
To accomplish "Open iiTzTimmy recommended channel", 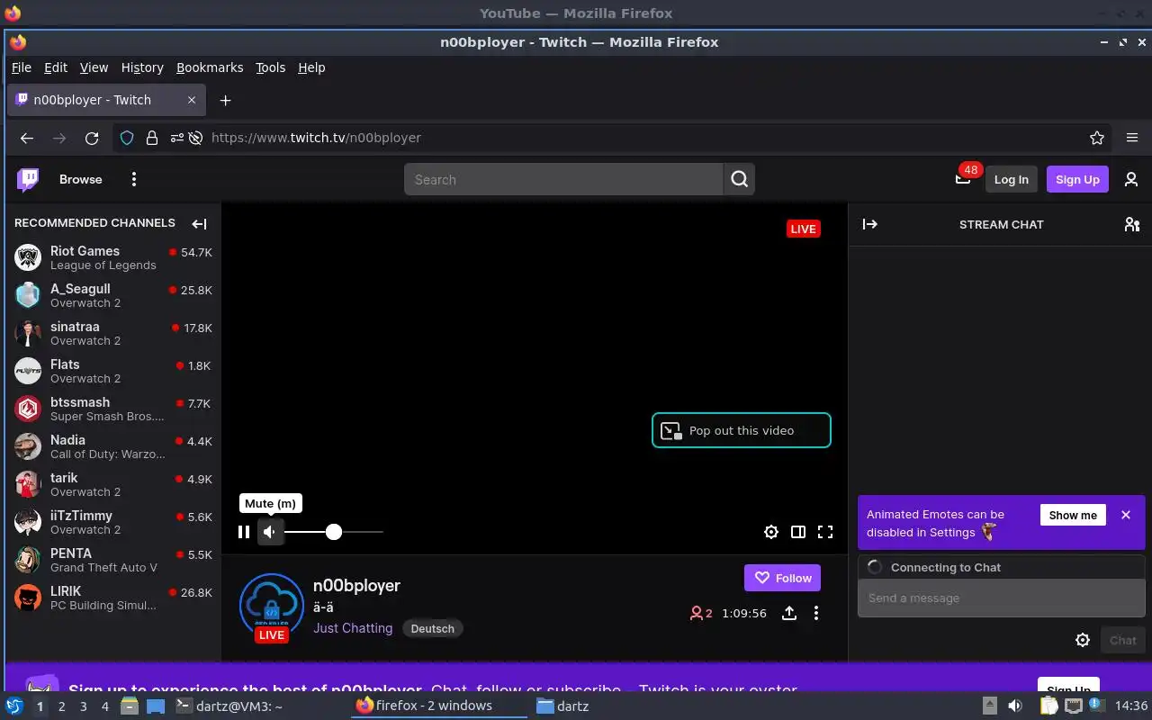I will [112, 522].
